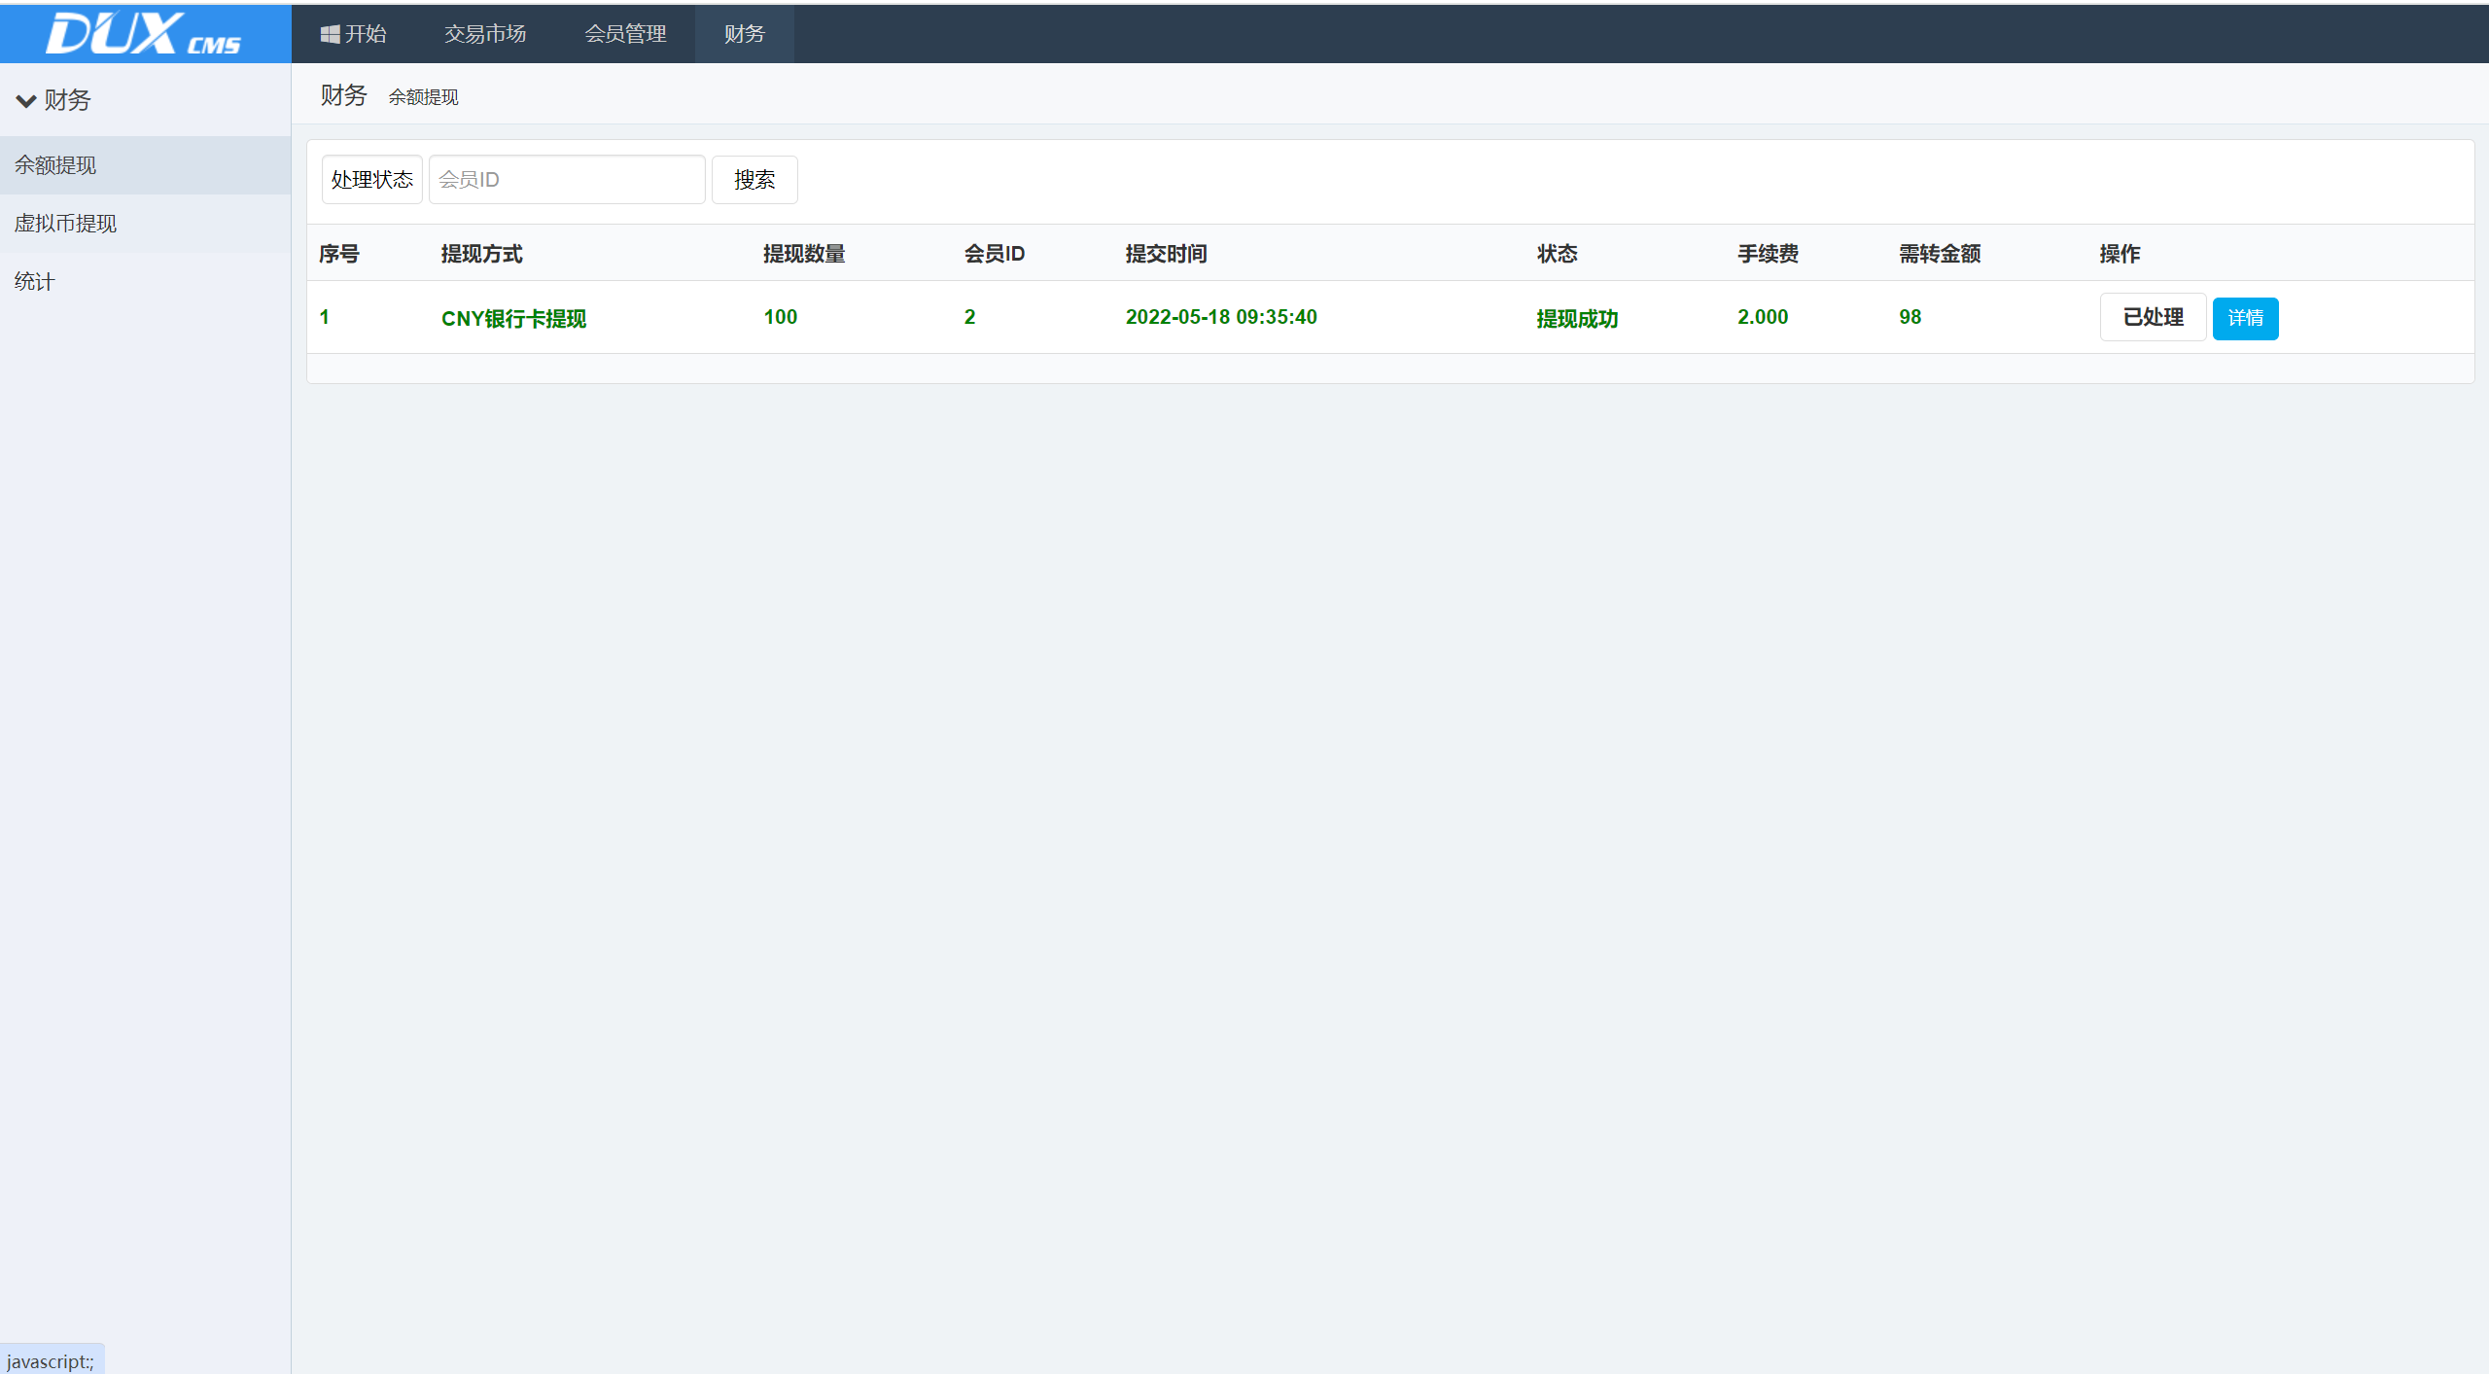
Task: Open the 交易市场 top menu
Action: [x=485, y=34]
